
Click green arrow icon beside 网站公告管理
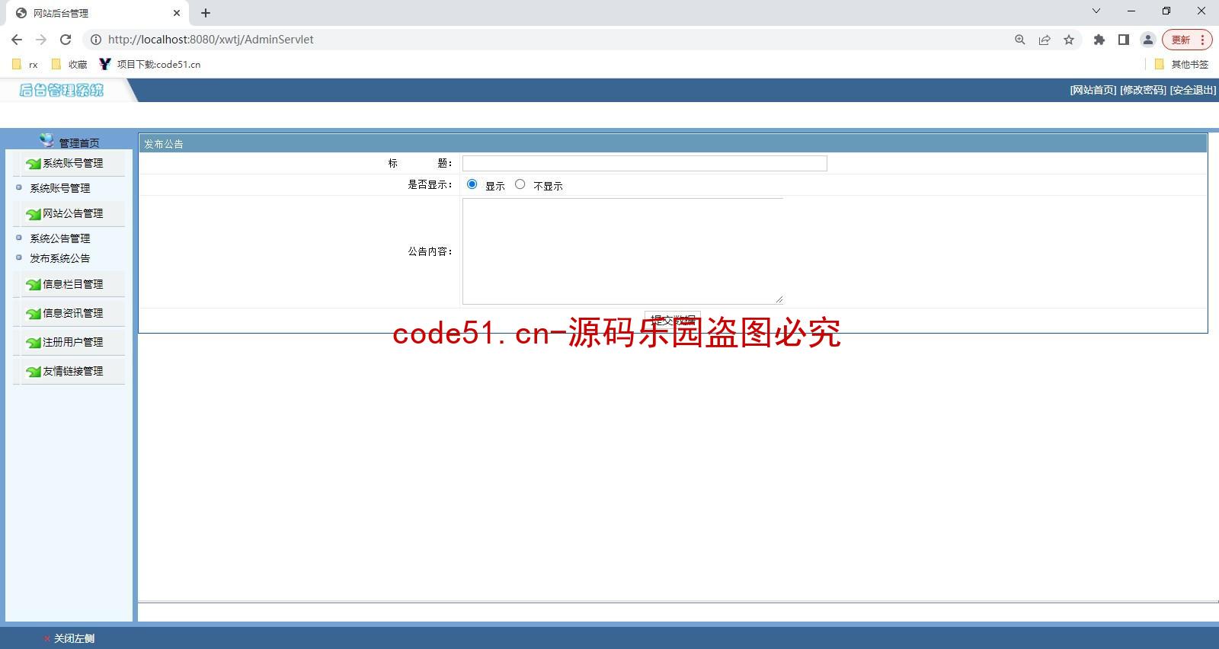(34, 214)
